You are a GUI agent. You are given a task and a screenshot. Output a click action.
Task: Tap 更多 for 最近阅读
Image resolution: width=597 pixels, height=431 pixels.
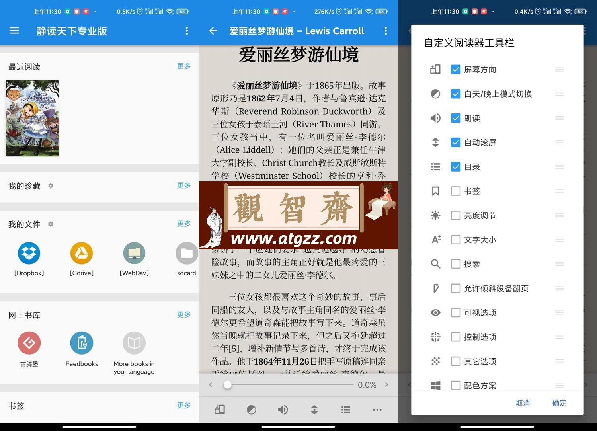(x=184, y=66)
